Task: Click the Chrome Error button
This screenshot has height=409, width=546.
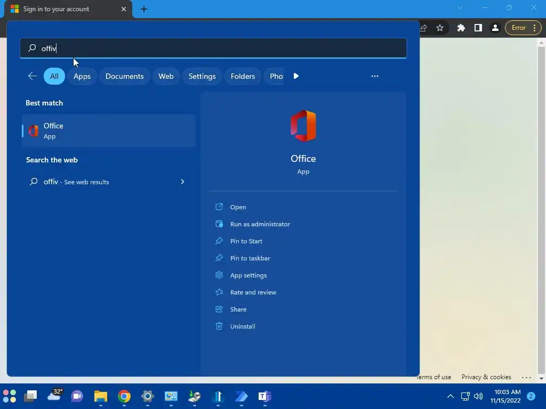Action: (523, 28)
